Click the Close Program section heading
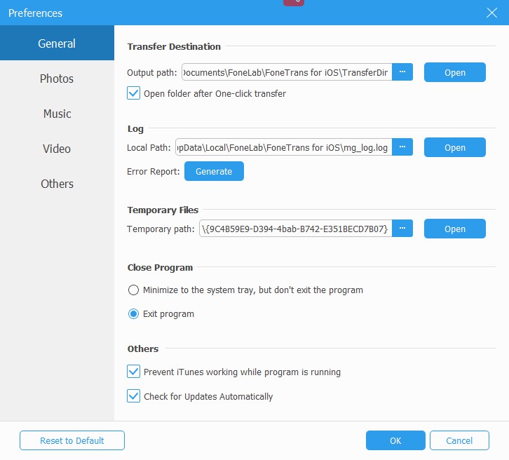The width and height of the screenshot is (509, 460). tap(160, 267)
